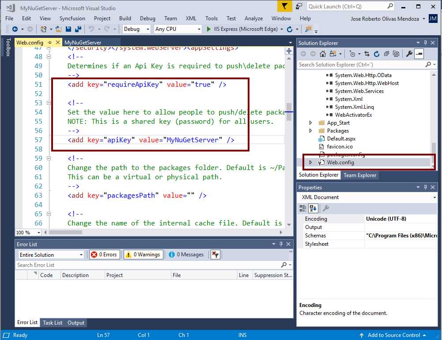Click the solution and folder views switch icon
The image size is (442, 340).
(x=333, y=54)
